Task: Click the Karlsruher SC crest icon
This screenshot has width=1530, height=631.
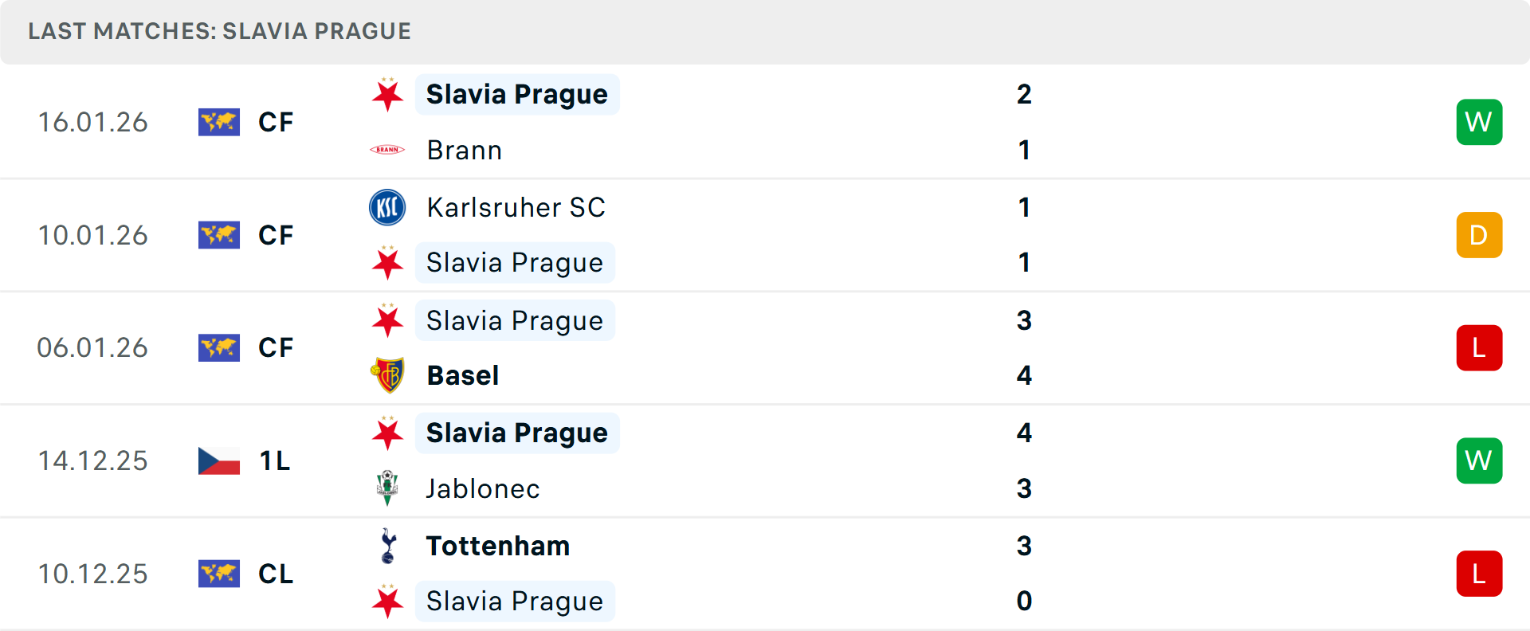Action: coord(387,207)
